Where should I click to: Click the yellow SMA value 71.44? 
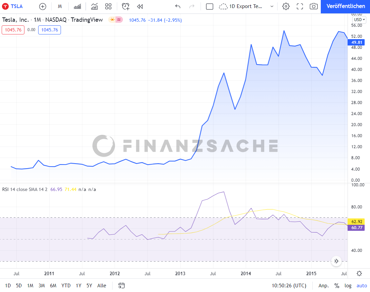coord(70,189)
